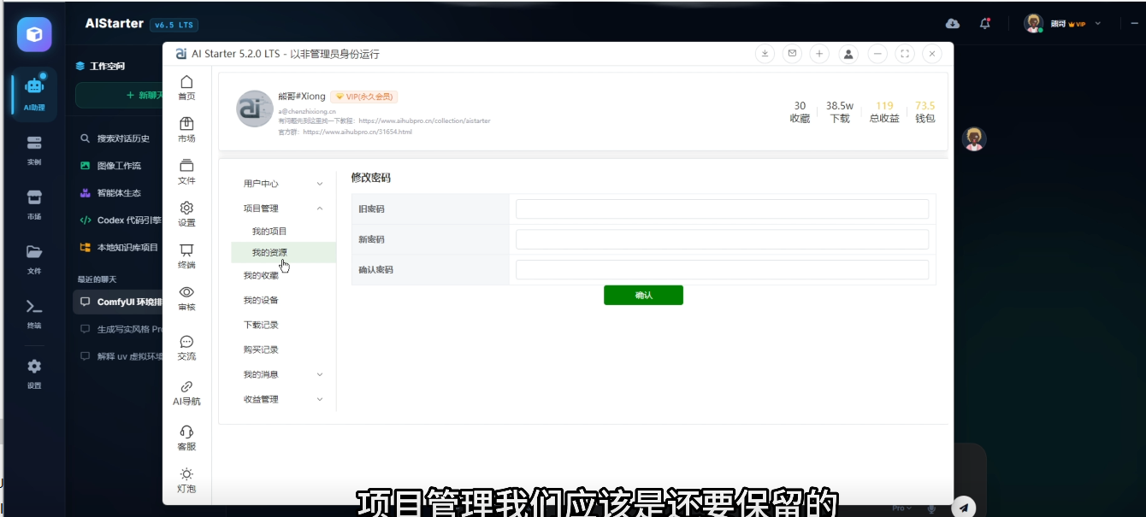Viewport: 1146px width, 517px height.
Task: Click the user profile icon in title bar
Action: click(848, 53)
